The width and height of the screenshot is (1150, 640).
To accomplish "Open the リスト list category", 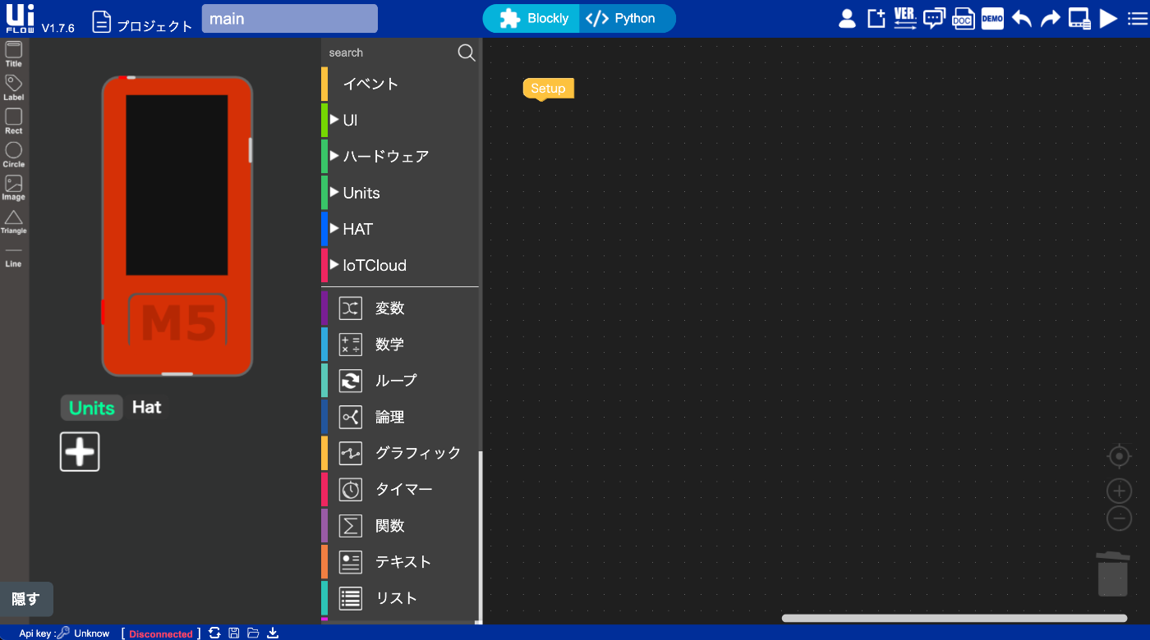I will (x=399, y=598).
